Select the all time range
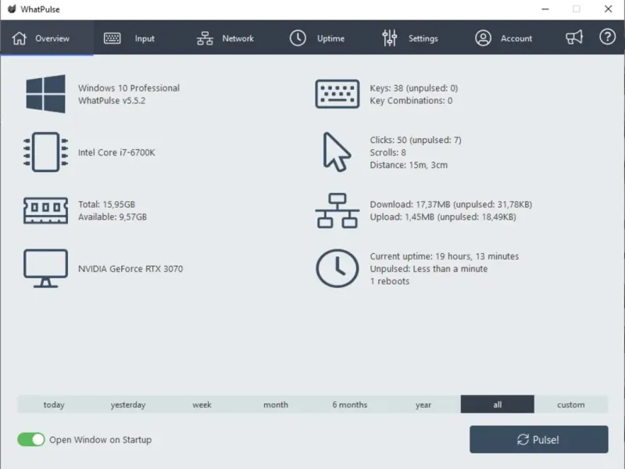This screenshot has height=469, width=625. 498,404
